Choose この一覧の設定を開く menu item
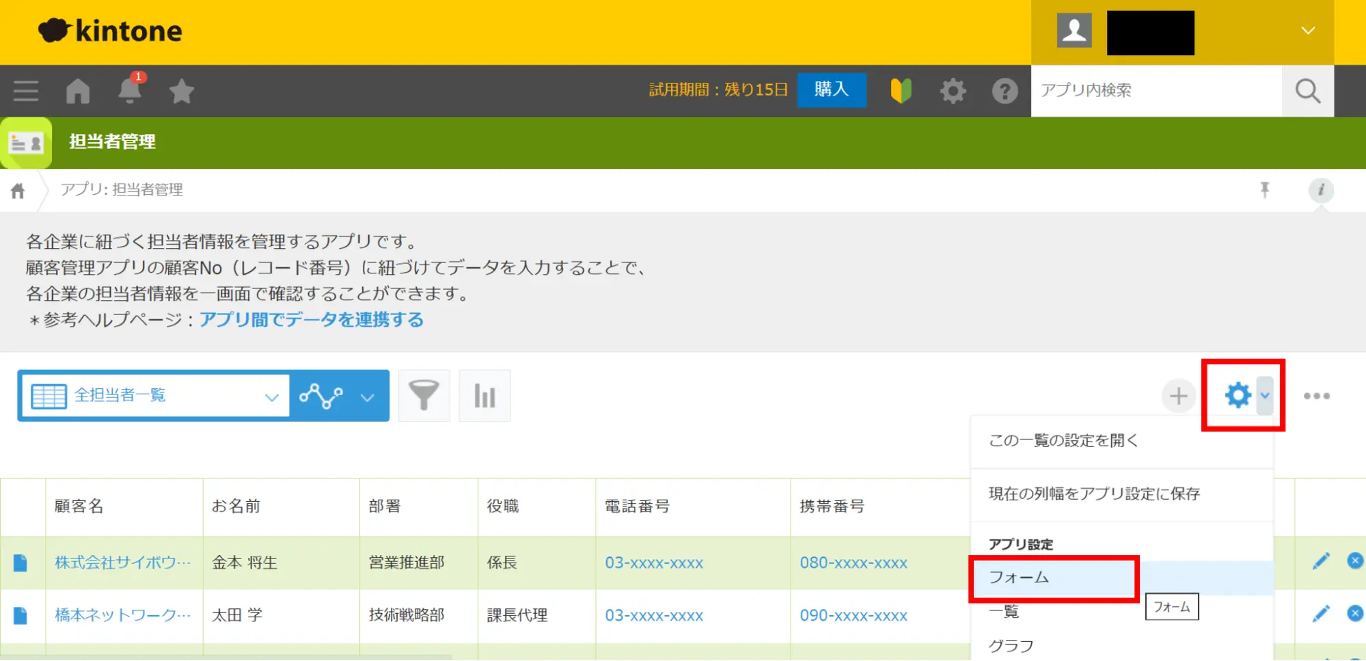The height and width of the screenshot is (661, 1366). [1063, 441]
